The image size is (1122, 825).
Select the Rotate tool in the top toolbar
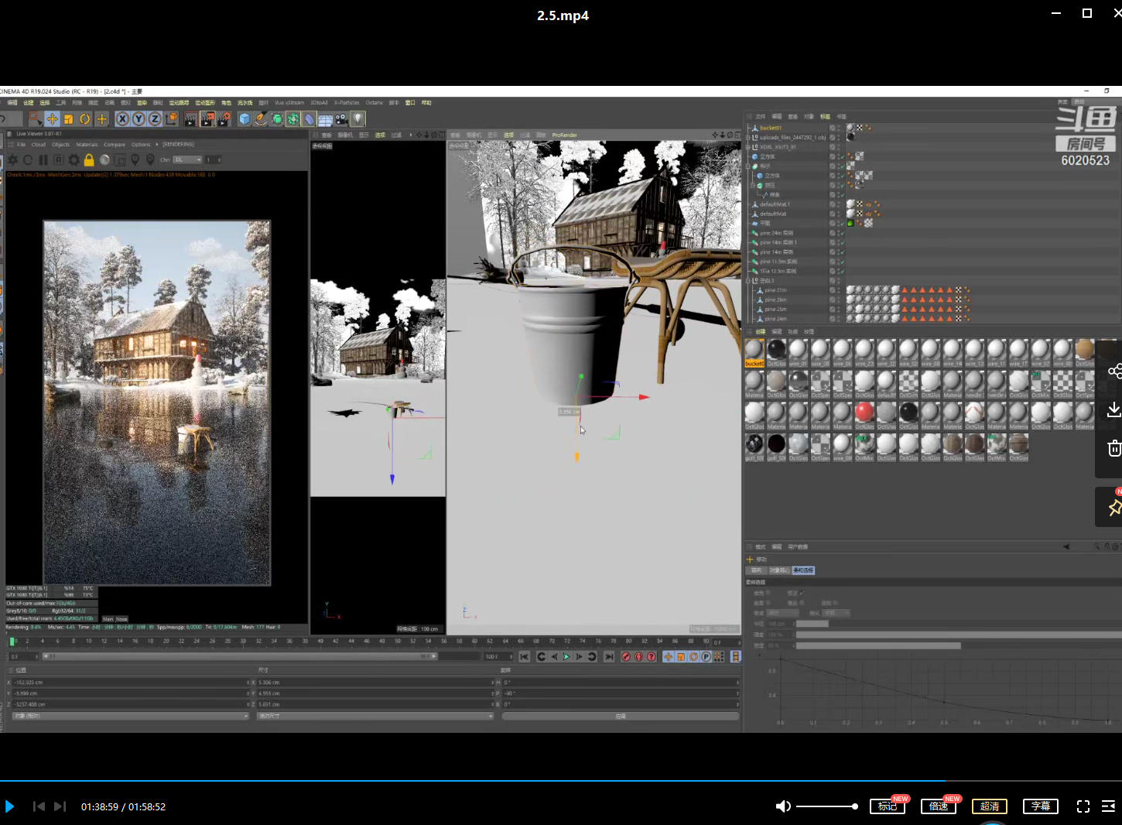(x=85, y=119)
